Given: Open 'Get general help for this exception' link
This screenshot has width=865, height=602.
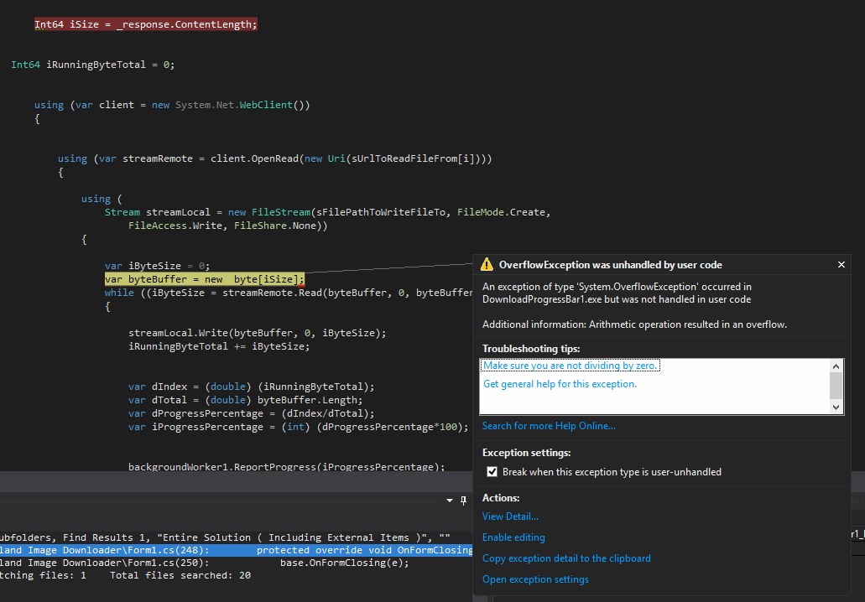Looking at the screenshot, I should (x=560, y=384).
